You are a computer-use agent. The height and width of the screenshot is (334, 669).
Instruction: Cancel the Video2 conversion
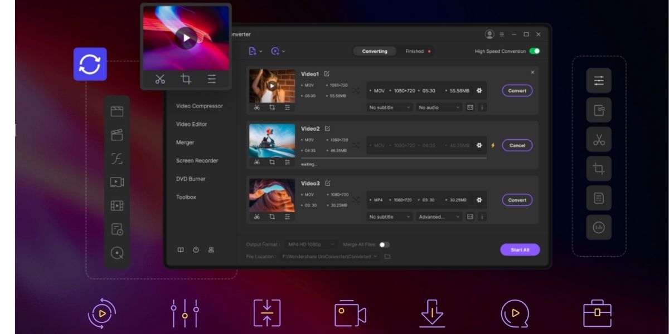[x=517, y=145]
